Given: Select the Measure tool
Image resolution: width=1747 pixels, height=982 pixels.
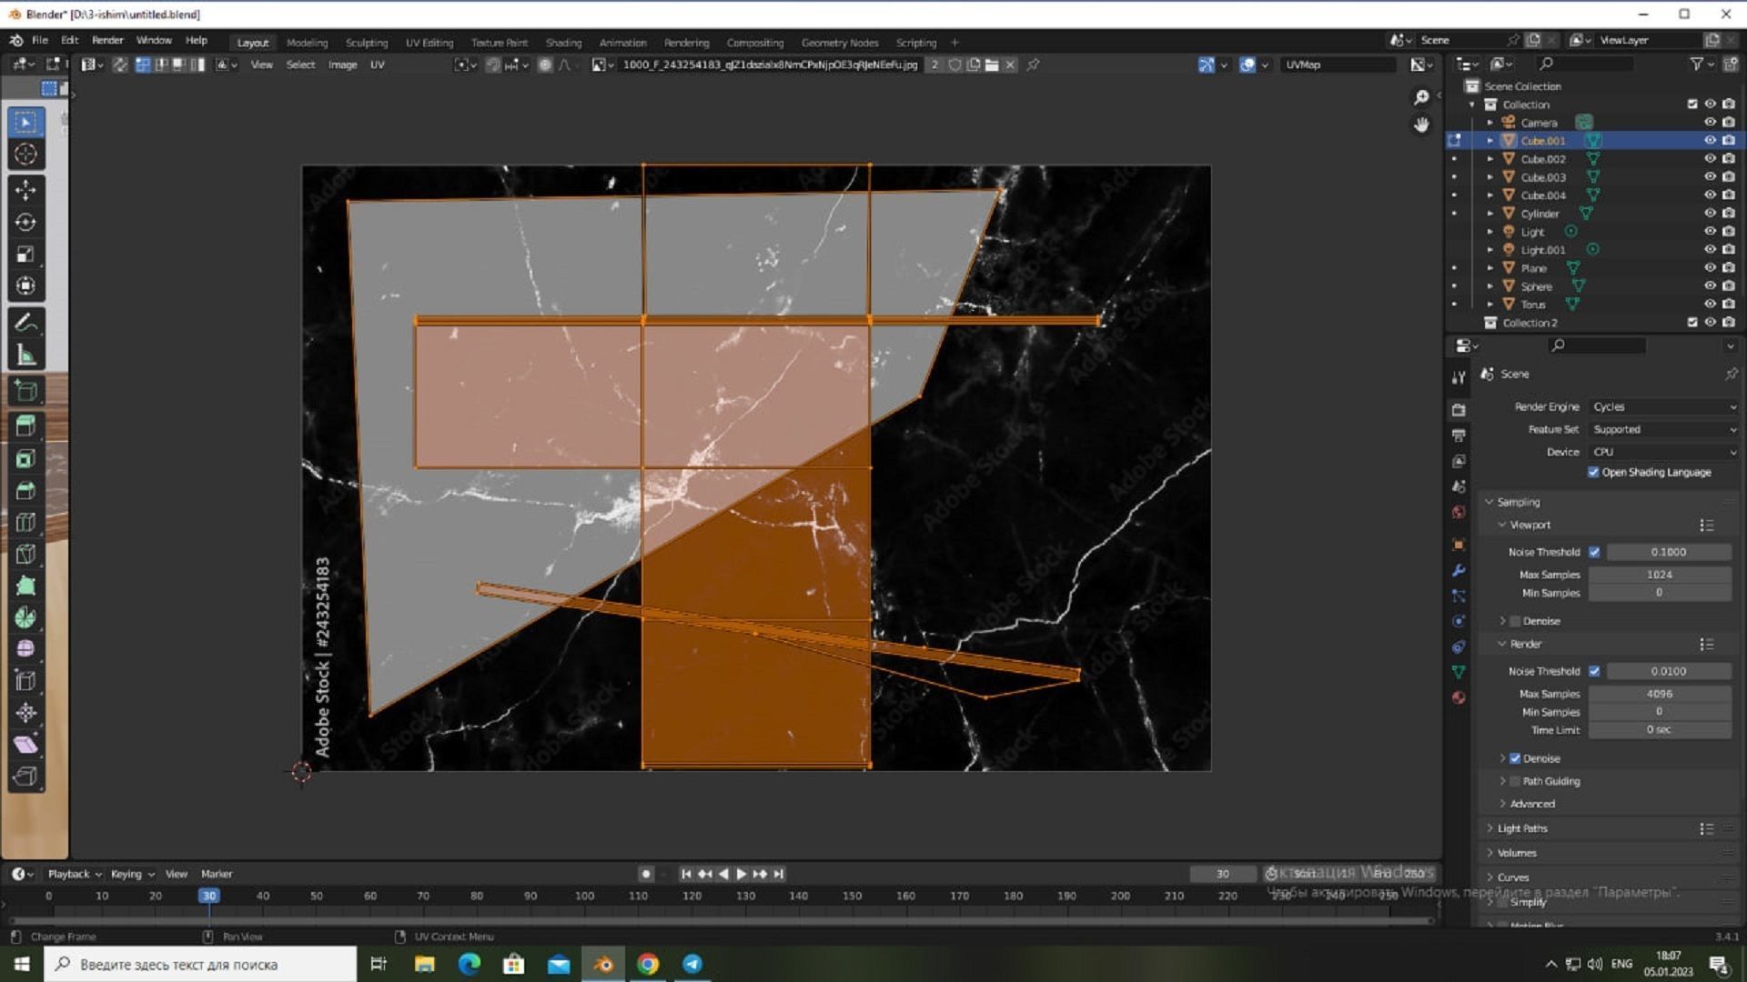Looking at the screenshot, I should pyautogui.click(x=25, y=356).
